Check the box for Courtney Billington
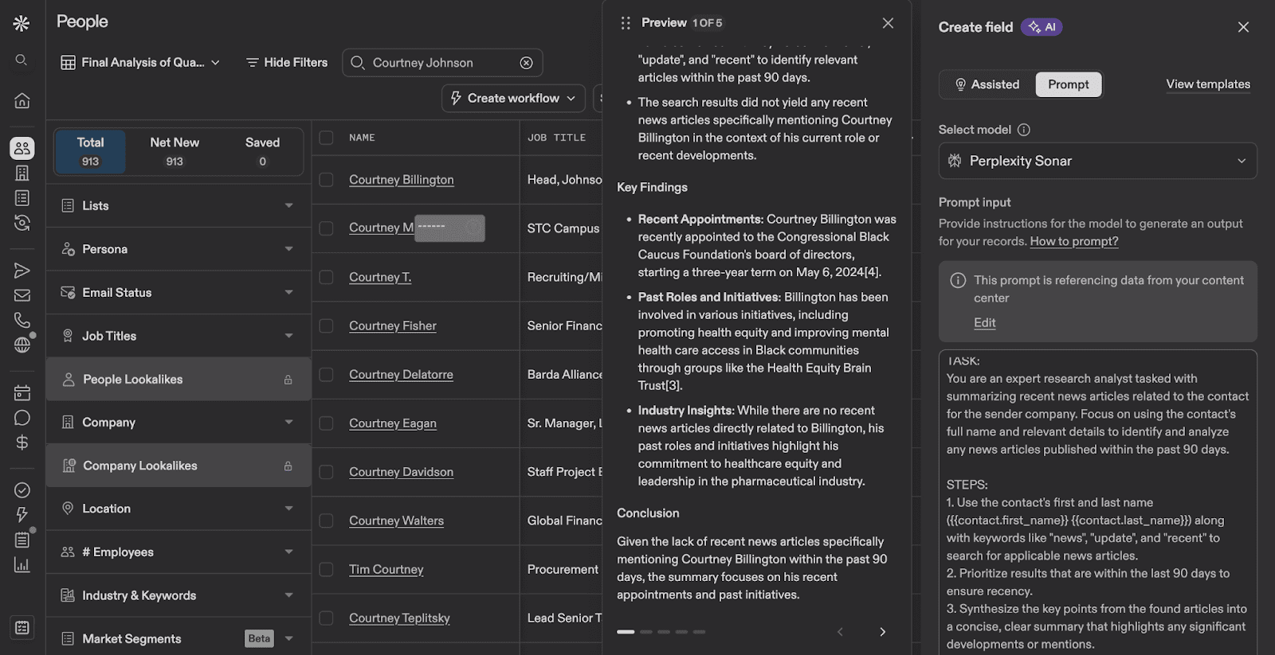 (x=326, y=180)
